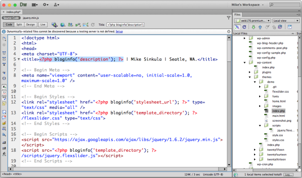Switch to Design view
The width and height of the screenshot is (302, 178).
[x=30, y=24]
